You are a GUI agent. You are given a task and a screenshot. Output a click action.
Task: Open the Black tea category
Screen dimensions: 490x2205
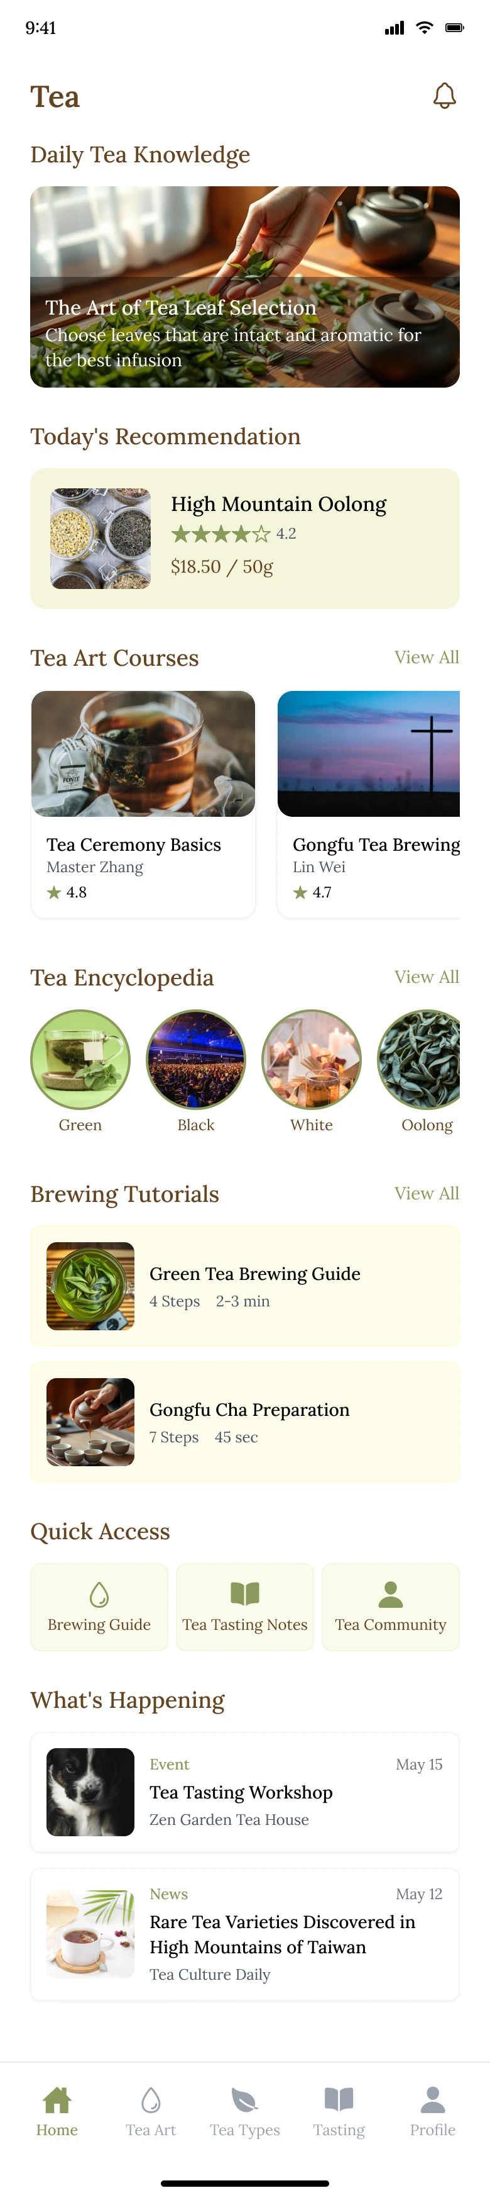[196, 1060]
